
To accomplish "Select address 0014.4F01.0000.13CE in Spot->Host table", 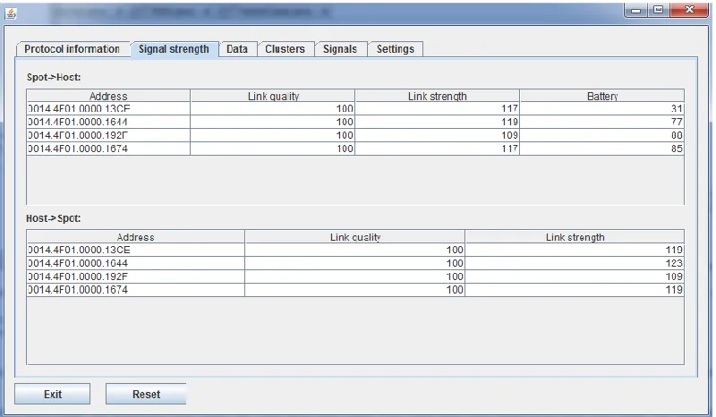I will click(x=108, y=108).
